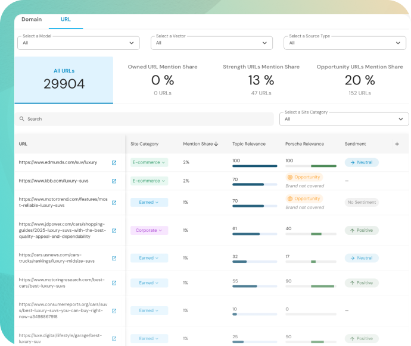Click the 29904 total URLs count
The width and height of the screenshot is (411, 346).
tap(64, 84)
